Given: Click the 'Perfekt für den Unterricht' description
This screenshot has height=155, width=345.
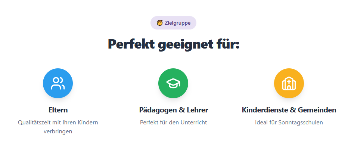Looking at the screenshot, I should pos(173,122).
